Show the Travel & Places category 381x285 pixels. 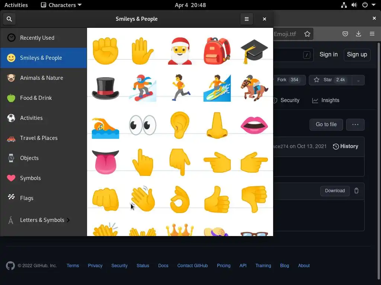[44, 138]
